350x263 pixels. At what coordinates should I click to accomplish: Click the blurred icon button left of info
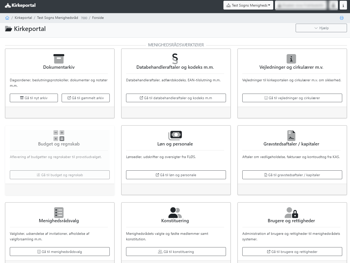(333, 5)
